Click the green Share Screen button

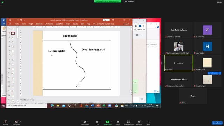[x=107, y=122]
